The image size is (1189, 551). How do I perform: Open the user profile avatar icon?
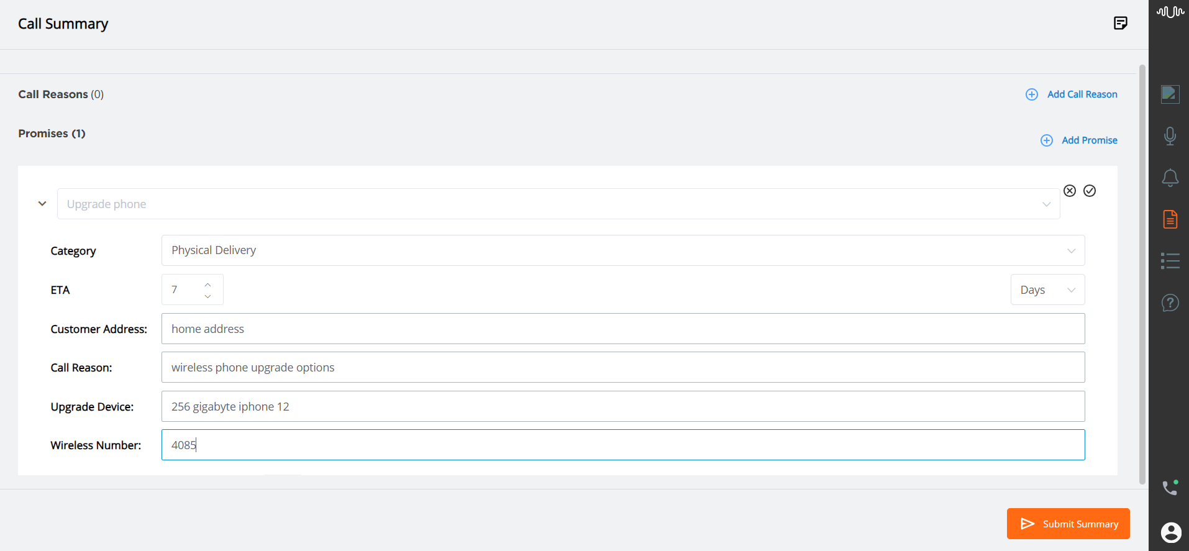click(1170, 532)
